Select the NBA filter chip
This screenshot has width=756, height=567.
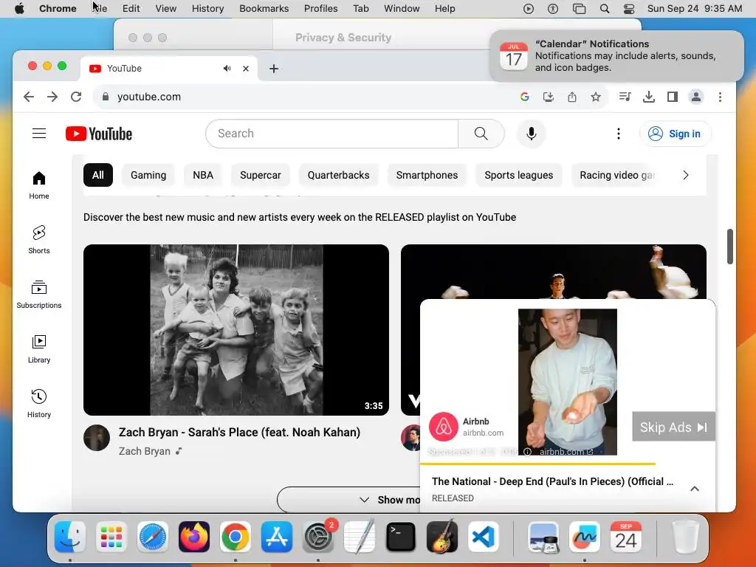203,175
